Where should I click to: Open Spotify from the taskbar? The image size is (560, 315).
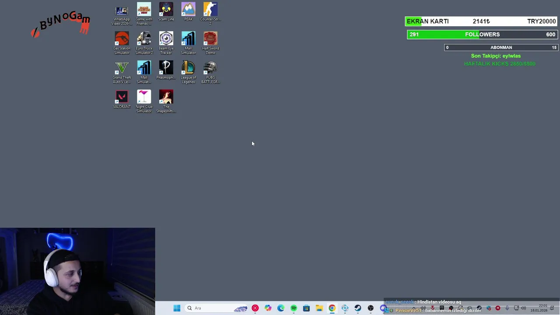(x=294, y=308)
